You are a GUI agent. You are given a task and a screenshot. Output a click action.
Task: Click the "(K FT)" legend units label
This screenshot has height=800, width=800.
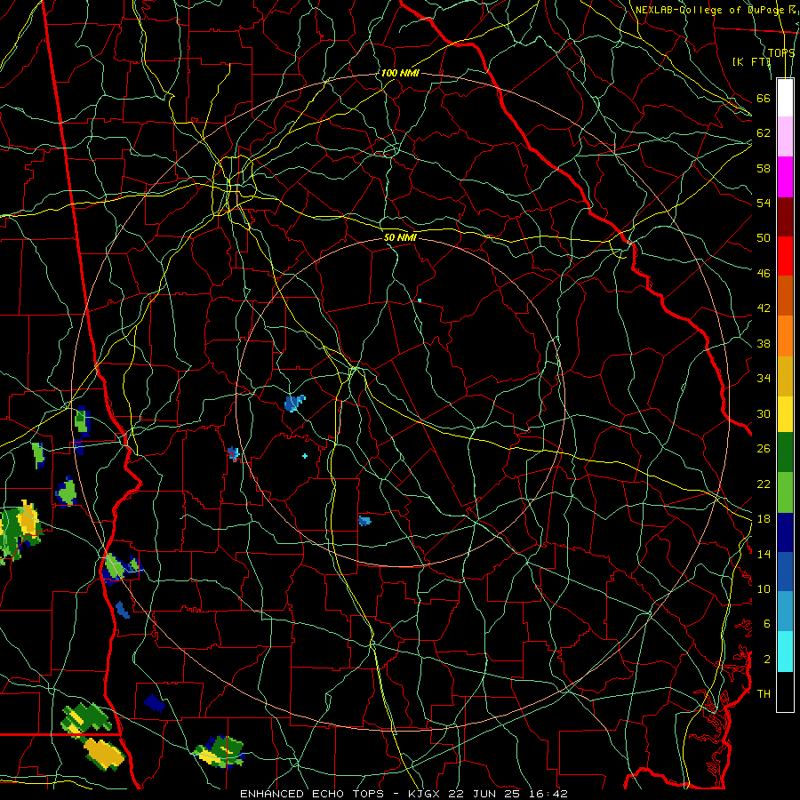751,61
